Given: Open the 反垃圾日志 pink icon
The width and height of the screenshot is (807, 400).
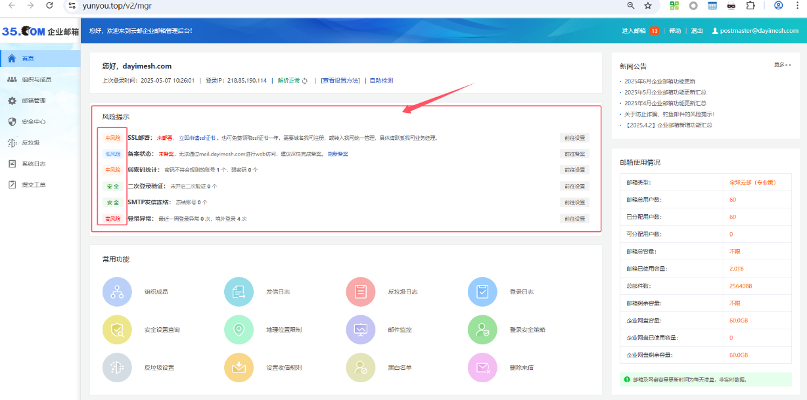Looking at the screenshot, I should (360, 292).
